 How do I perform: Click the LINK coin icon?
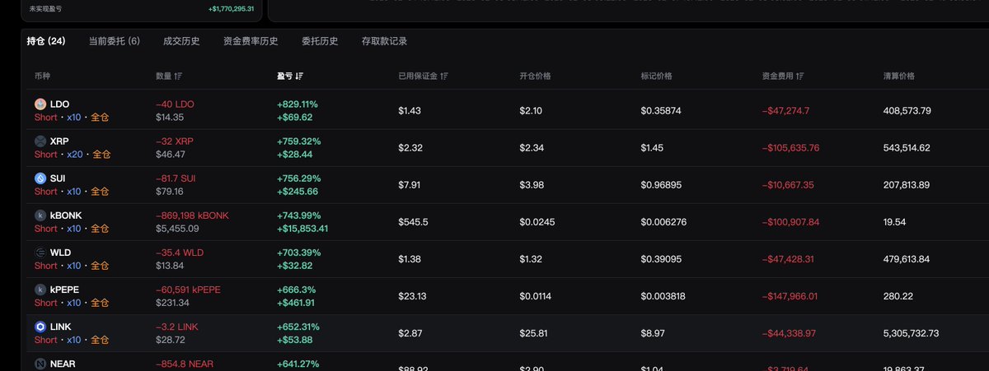point(40,327)
